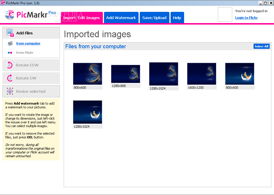
Task: Select the 1600x1200 image thumbnail
Action: point(202,74)
